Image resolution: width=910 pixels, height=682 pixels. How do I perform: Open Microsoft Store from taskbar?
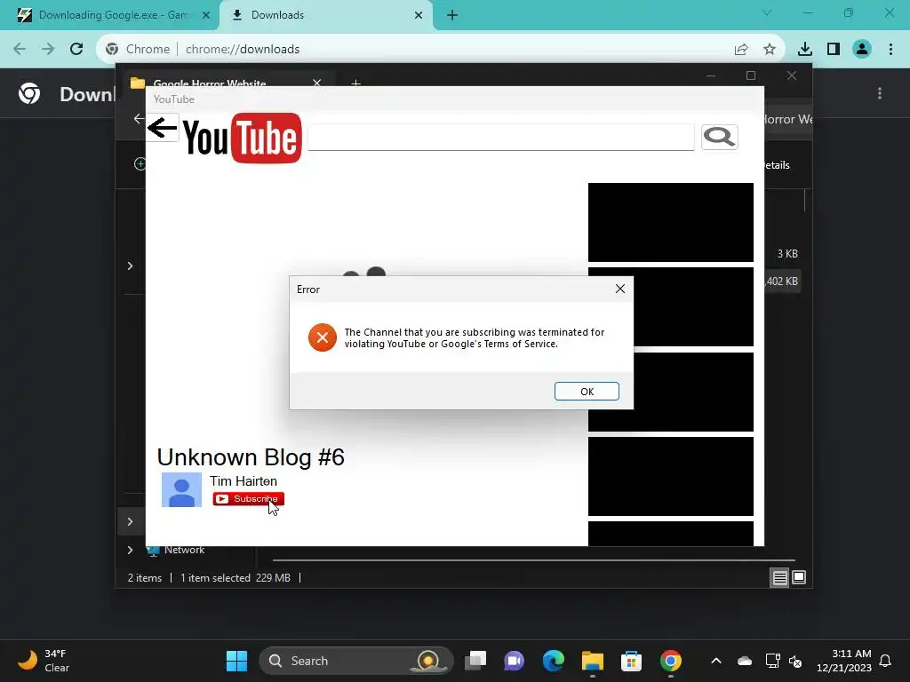coord(632,661)
